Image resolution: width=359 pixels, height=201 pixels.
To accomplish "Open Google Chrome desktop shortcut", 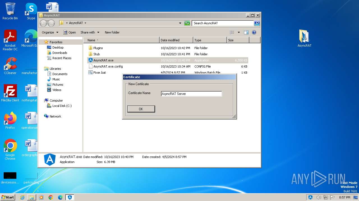I will tap(10, 149).
